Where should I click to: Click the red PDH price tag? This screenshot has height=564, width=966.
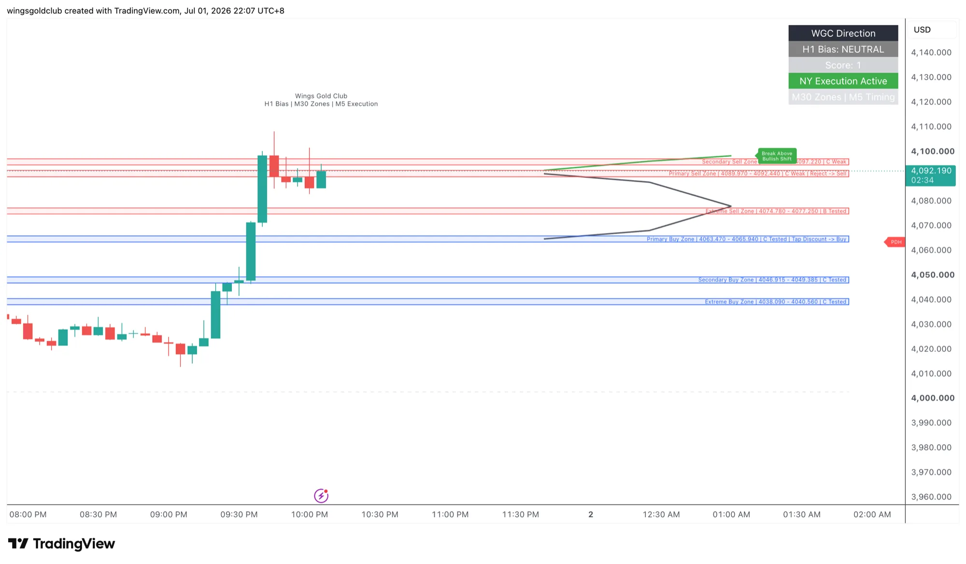click(x=895, y=242)
